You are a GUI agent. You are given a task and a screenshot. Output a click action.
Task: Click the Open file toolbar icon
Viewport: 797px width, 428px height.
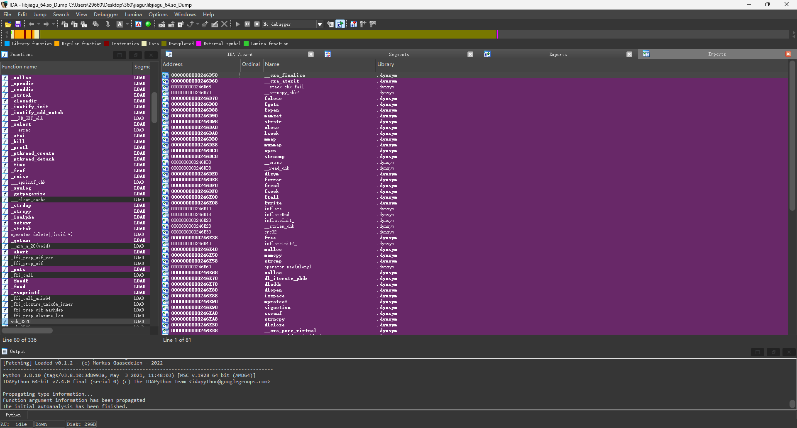click(x=8, y=24)
